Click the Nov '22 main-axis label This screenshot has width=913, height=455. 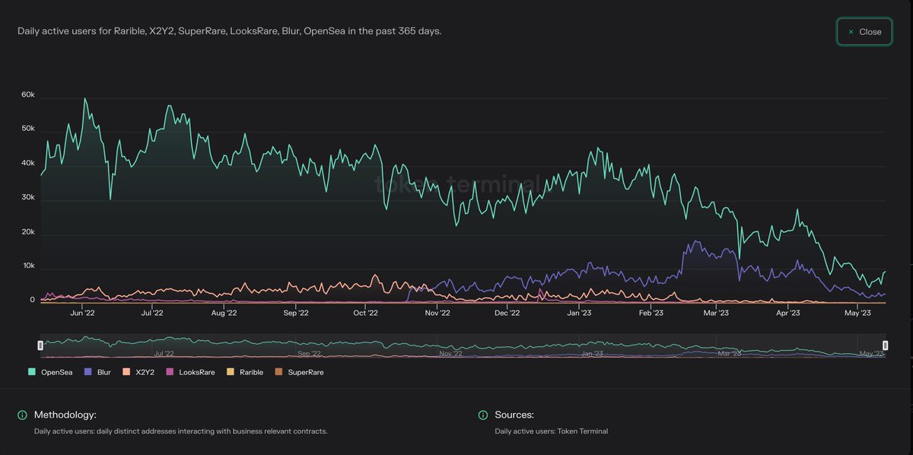point(437,313)
